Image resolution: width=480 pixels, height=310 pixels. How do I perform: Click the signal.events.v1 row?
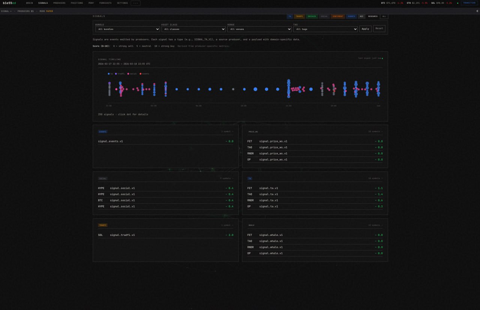165,141
